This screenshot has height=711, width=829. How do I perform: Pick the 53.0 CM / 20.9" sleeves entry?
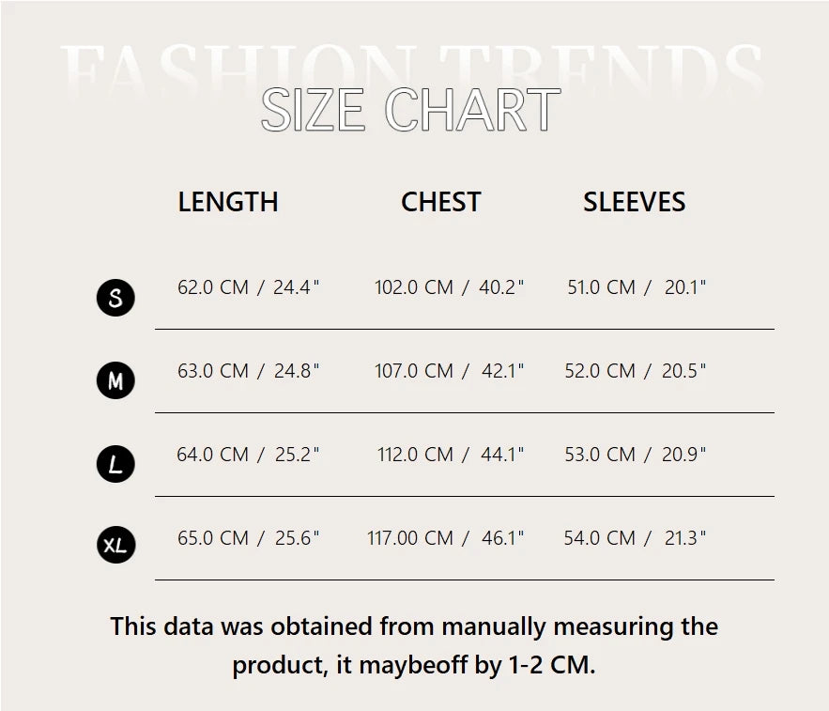[x=636, y=455]
